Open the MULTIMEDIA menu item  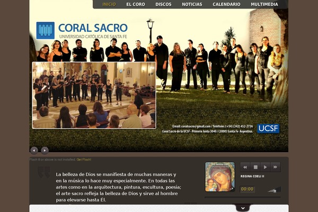tap(264, 4)
